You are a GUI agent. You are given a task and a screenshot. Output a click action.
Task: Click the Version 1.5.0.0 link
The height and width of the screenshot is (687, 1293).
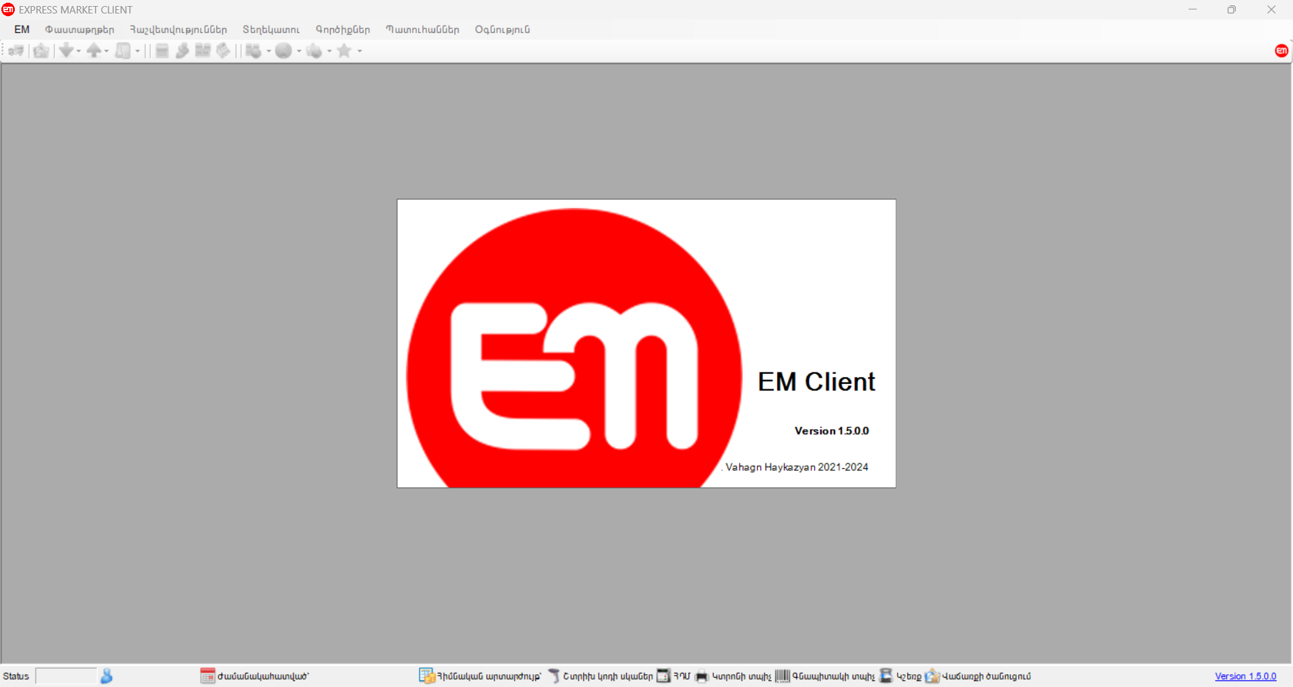tap(1245, 676)
